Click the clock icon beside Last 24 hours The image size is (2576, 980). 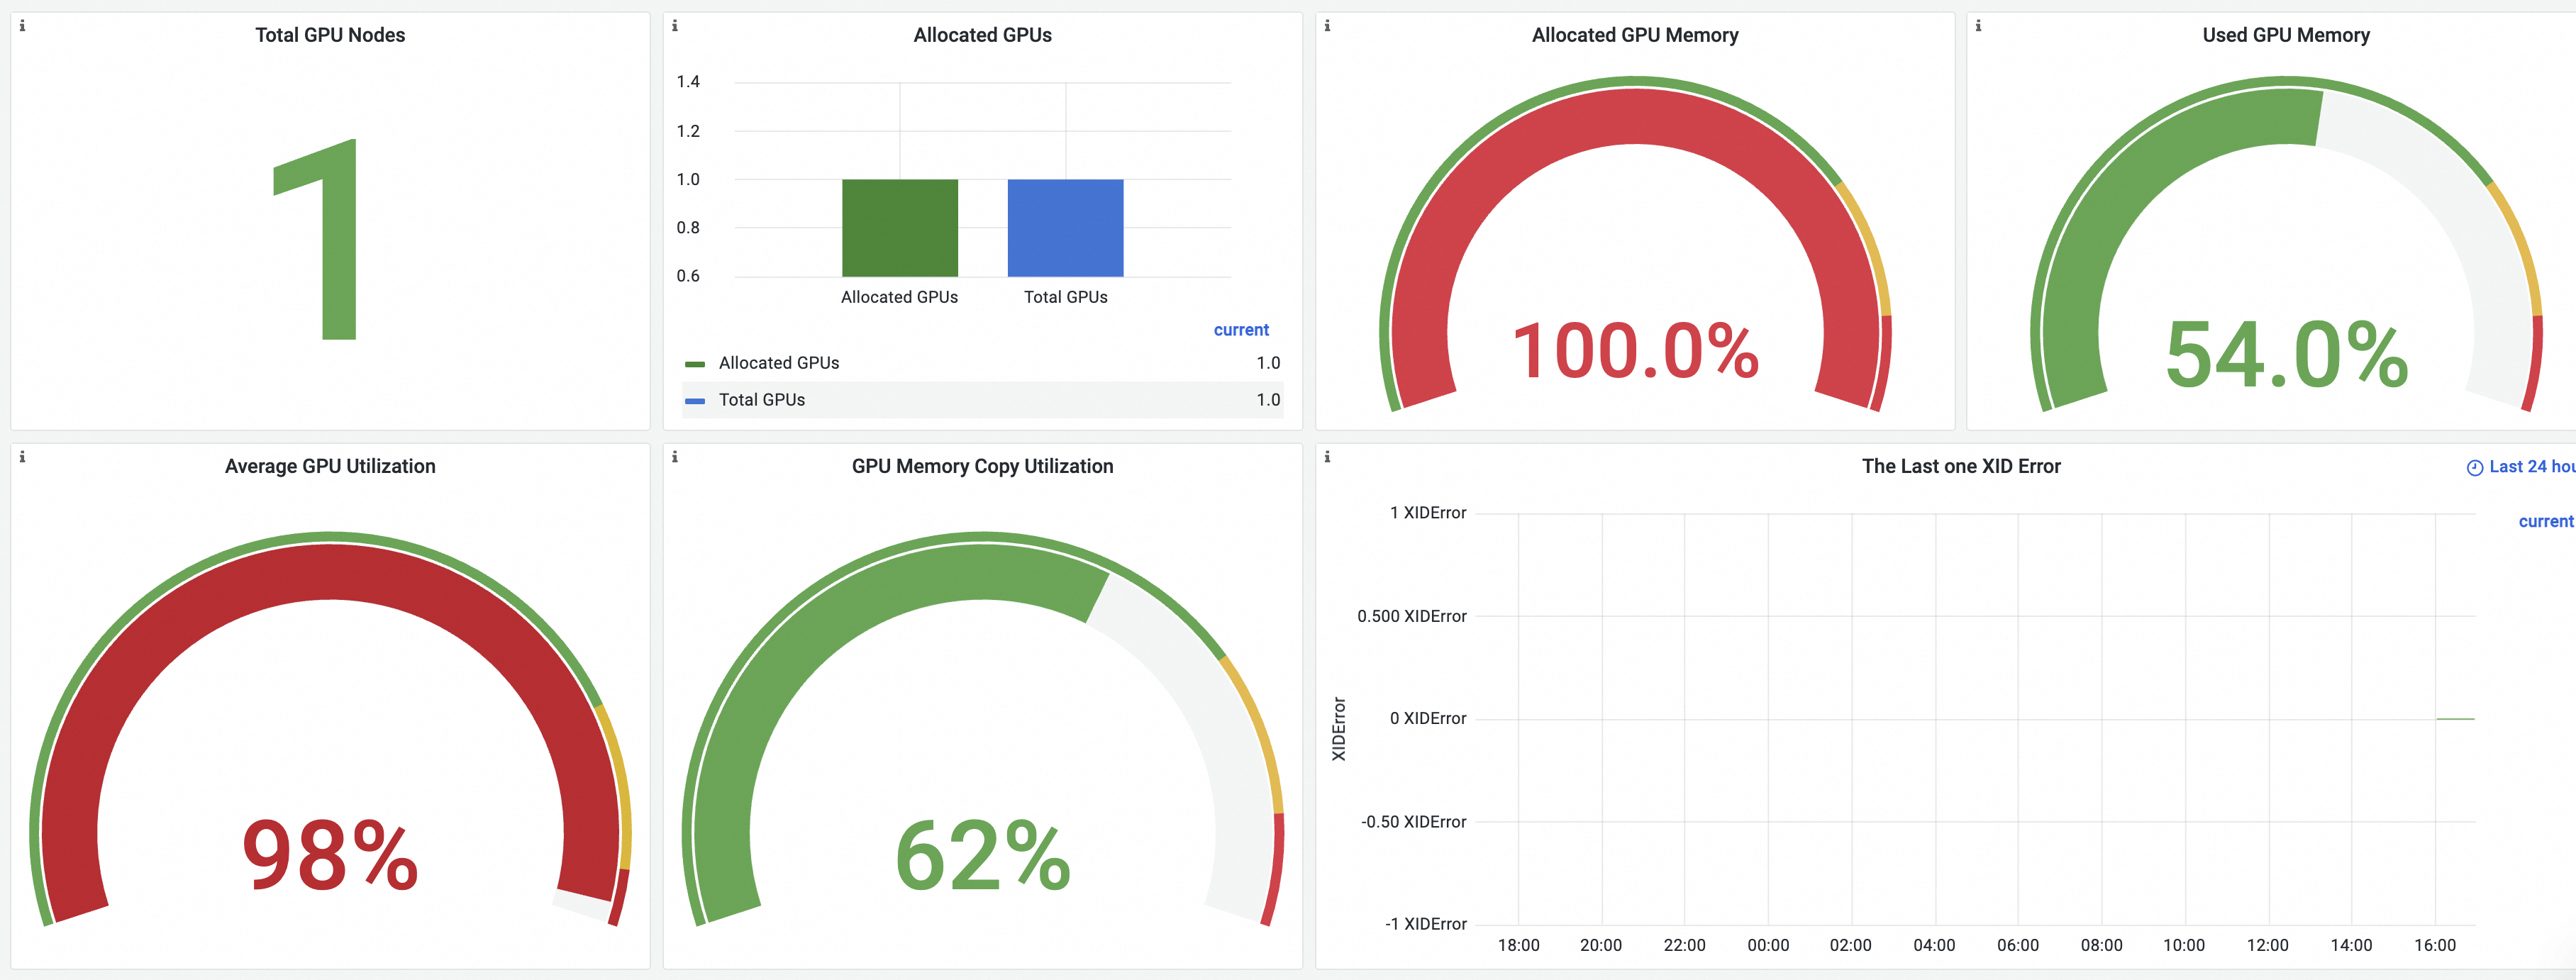point(2475,468)
